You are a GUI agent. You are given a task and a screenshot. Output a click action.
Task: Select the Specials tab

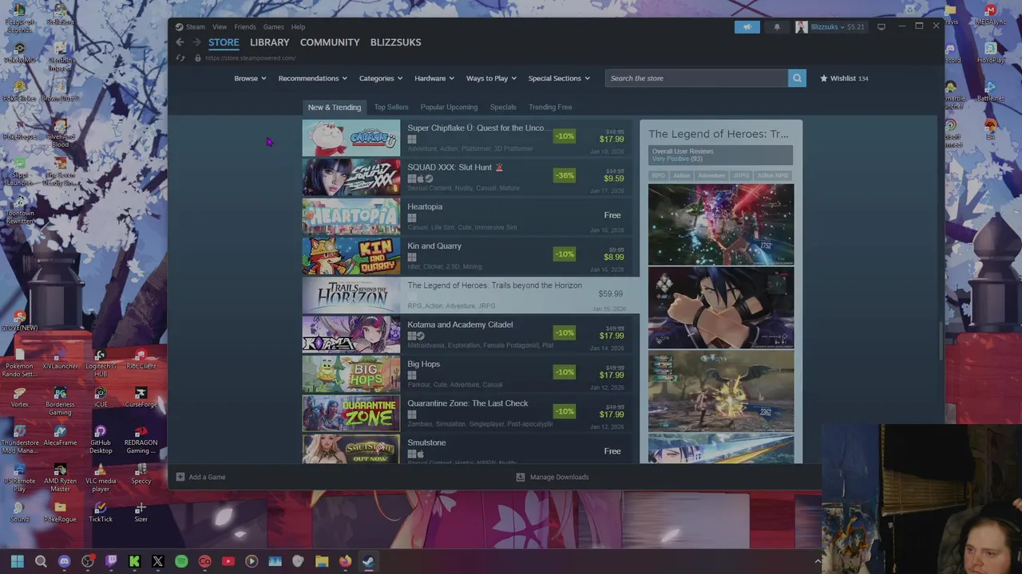click(503, 107)
